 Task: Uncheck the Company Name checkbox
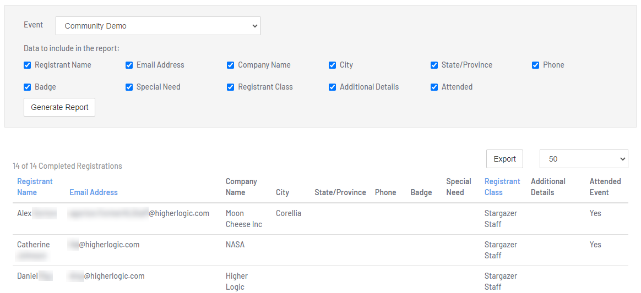[231, 65]
